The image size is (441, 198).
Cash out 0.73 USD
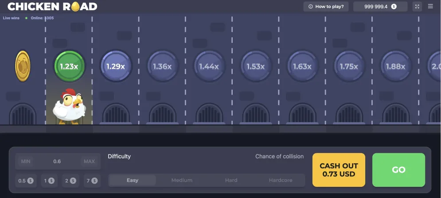pyautogui.click(x=339, y=170)
